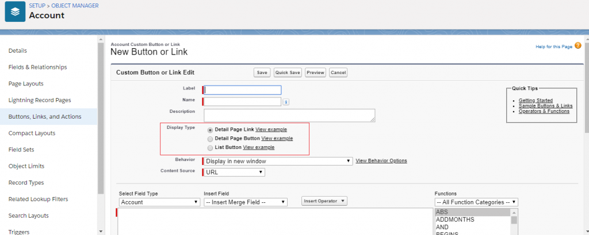Screen dimensions: 589x235
Task: Select the Detail Page Button radio option
Action: tap(210, 139)
